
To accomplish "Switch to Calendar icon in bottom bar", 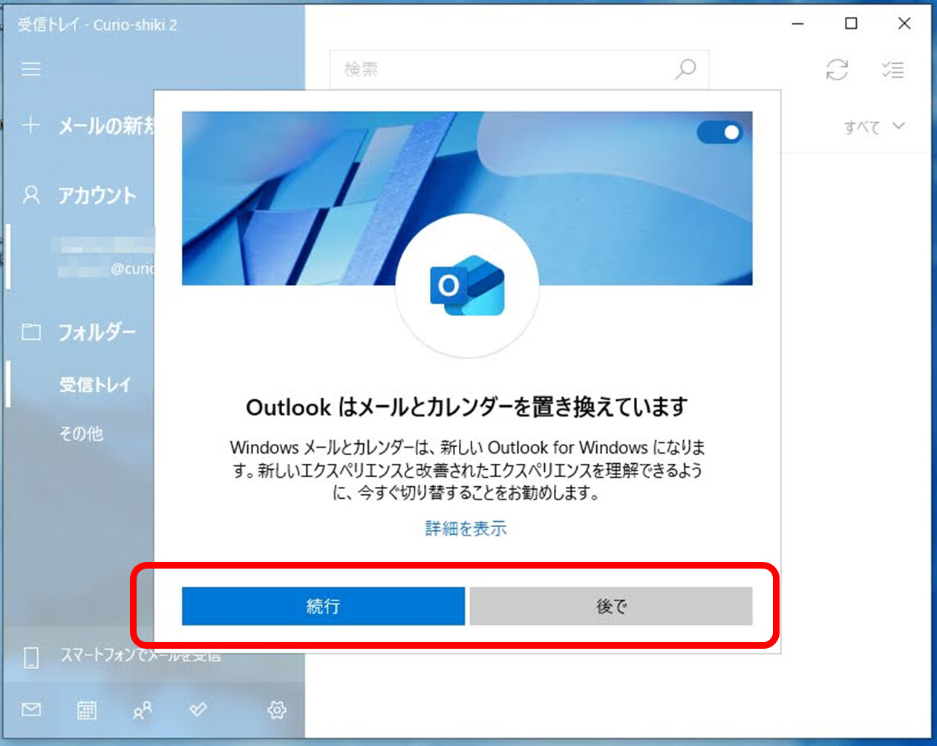I will tap(87, 710).
